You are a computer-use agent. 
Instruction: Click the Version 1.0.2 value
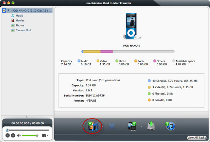tap(89, 90)
